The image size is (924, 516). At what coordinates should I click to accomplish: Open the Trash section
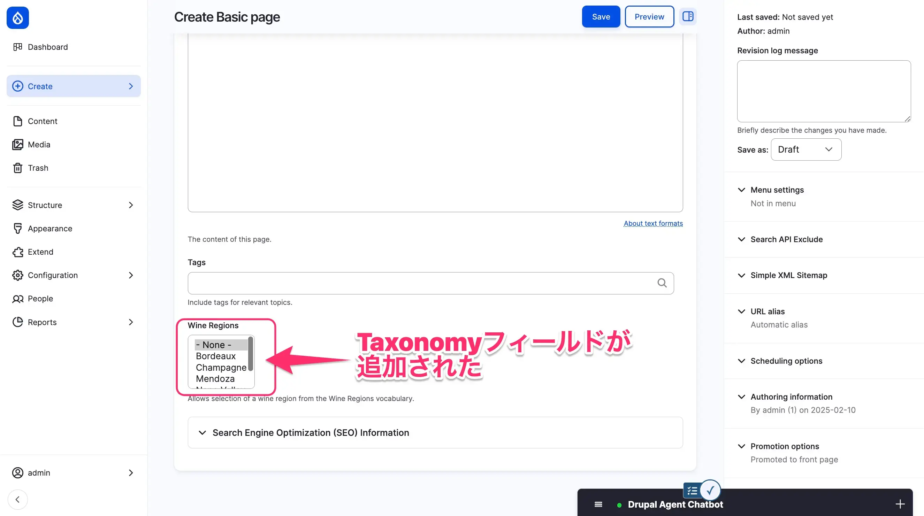tap(38, 168)
